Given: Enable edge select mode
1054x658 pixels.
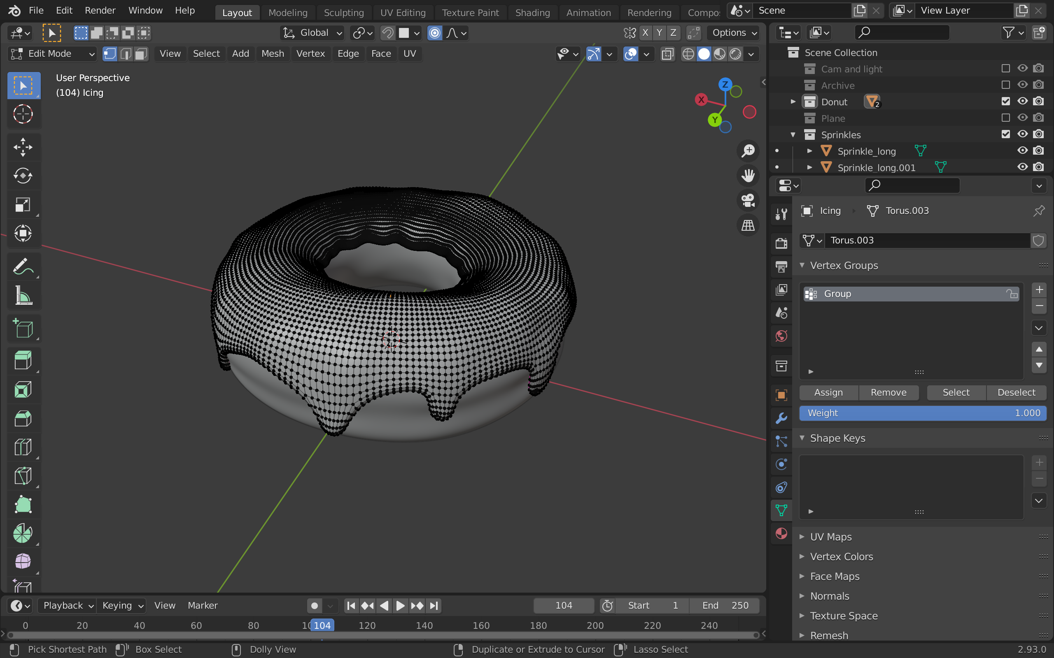Looking at the screenshot, I should pyautogui.click(x=126, y=53).
